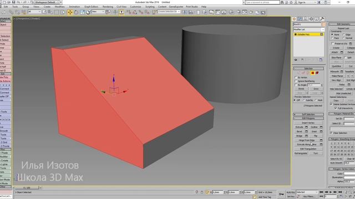Open the Modifier List dropdown

(309, 29)
